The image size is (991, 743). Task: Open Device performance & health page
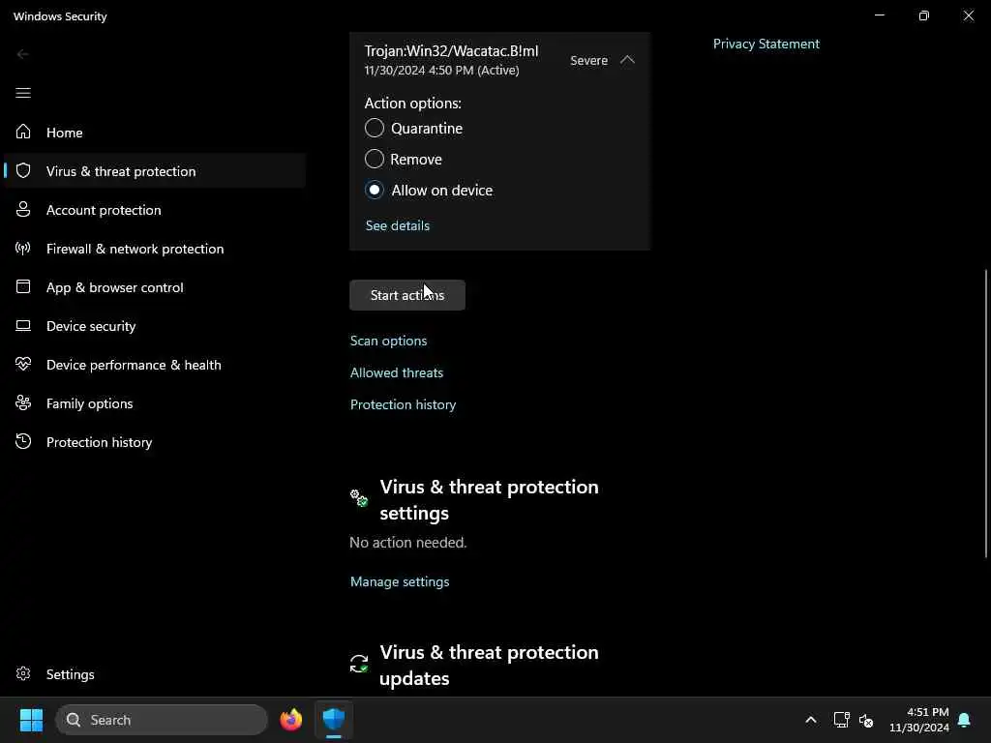[154, 364]
